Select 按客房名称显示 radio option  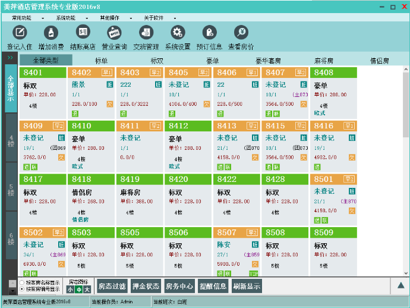click(22, 282)
